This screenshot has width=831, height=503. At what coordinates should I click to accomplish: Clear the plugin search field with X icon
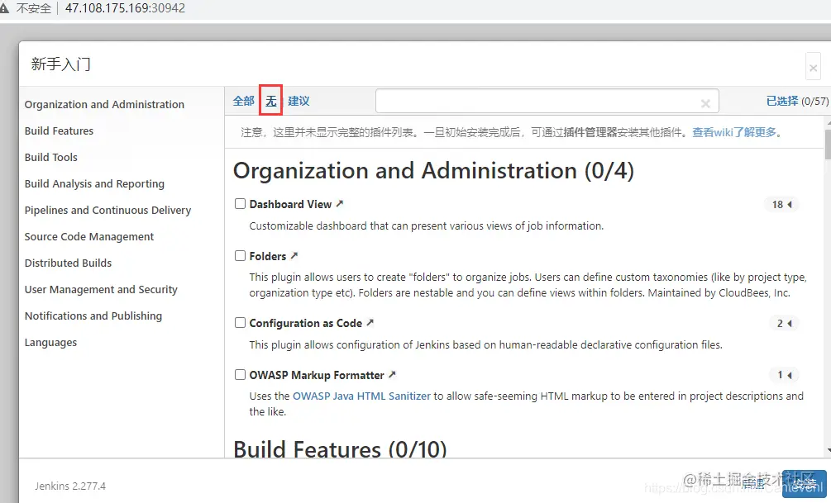[x=705, y=104]
